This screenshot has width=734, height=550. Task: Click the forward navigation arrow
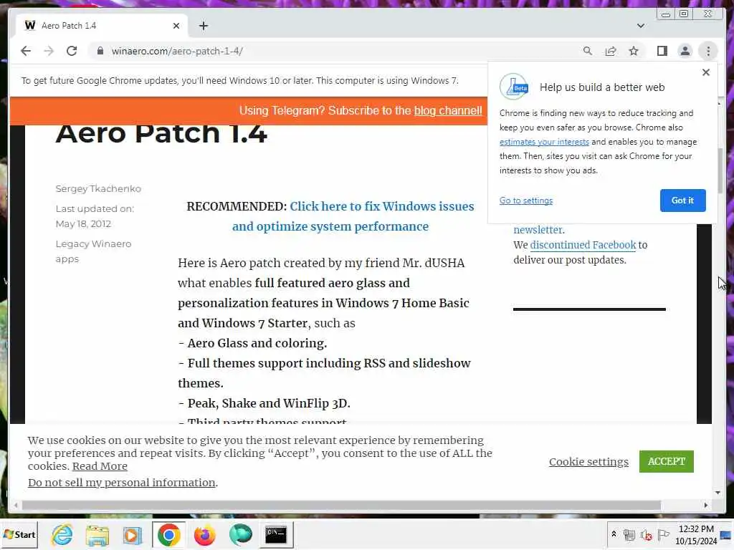[x=49, y=51]
